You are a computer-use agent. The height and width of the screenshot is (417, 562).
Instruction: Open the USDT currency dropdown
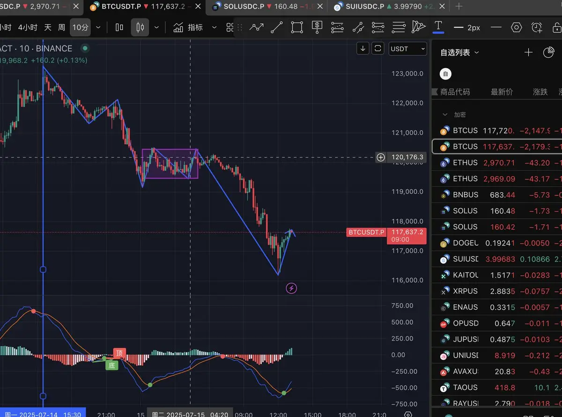(x=408, y=48)
